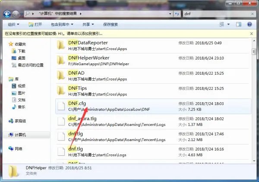Click the greyed forward navigation arrow

(x=16, y=14)
